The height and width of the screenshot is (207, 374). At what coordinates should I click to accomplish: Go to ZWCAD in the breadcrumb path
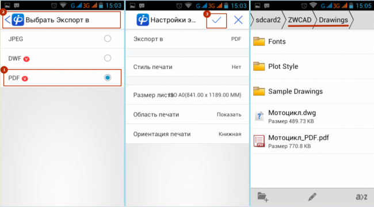point(300,20)
